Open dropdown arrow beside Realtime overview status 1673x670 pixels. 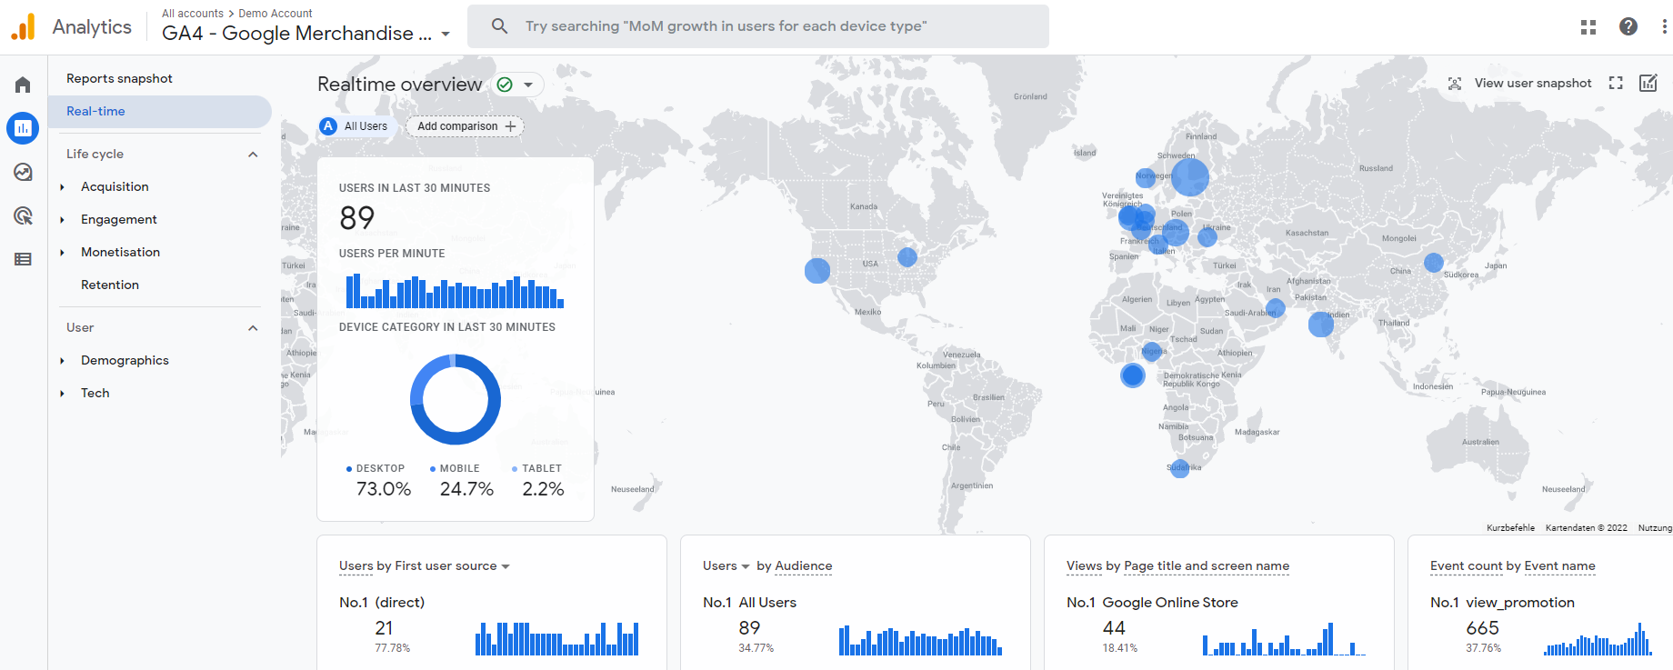[528, 85]
